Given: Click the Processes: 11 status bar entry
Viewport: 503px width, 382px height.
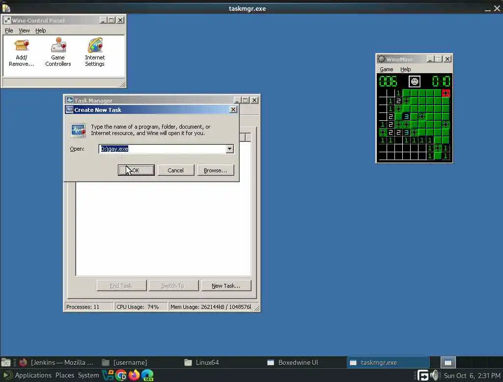Looking at the screenshot, I should coord(89,306).
